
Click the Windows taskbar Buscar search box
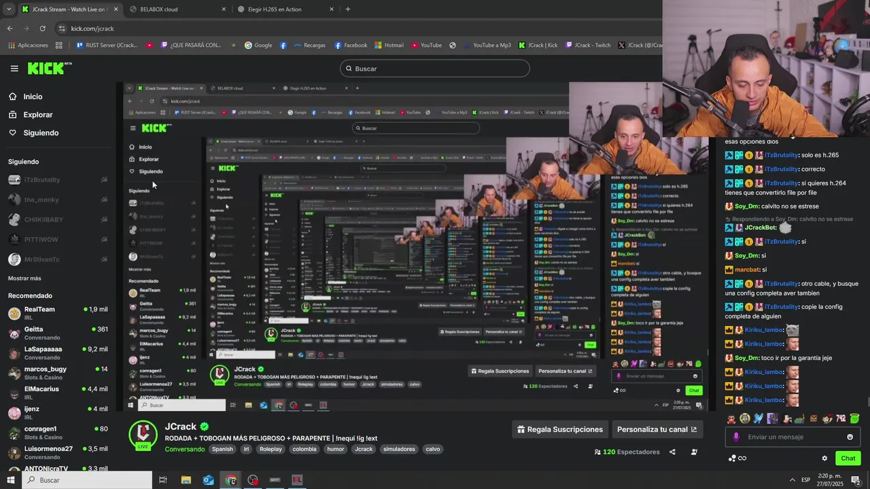click(x=87, y=480)
